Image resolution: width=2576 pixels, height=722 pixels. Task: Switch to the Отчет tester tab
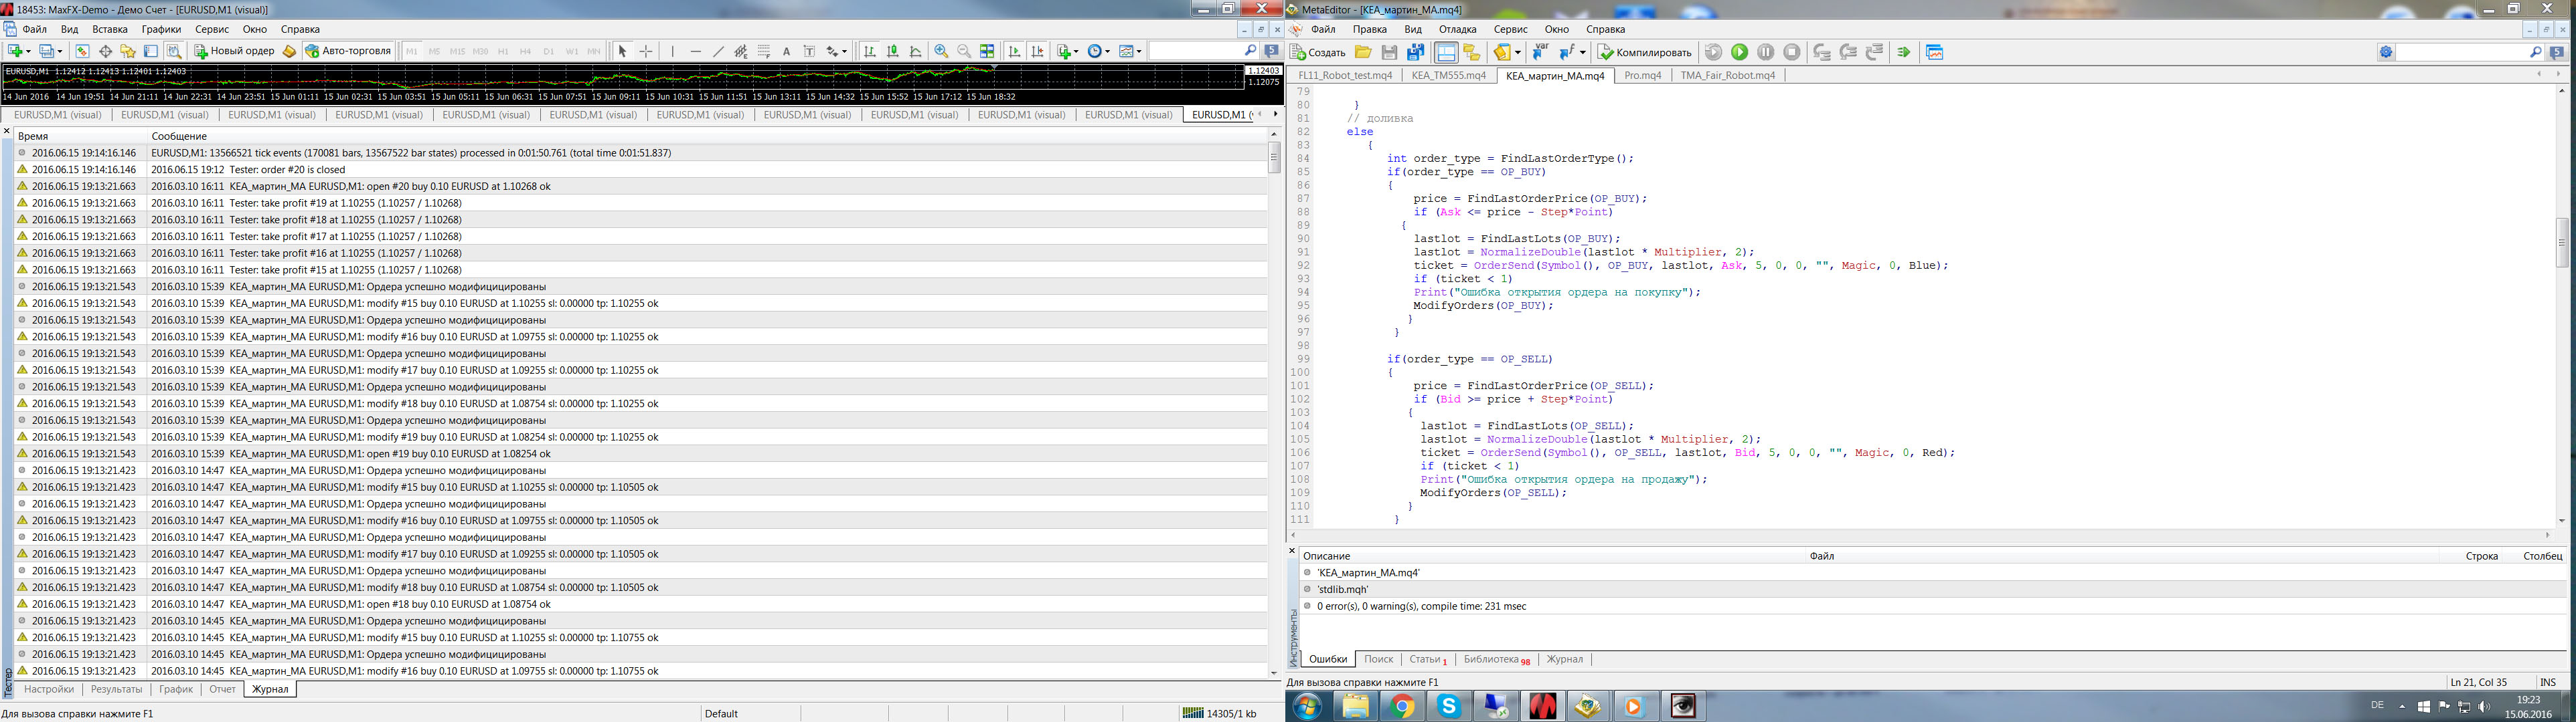[x=222, y=689]
